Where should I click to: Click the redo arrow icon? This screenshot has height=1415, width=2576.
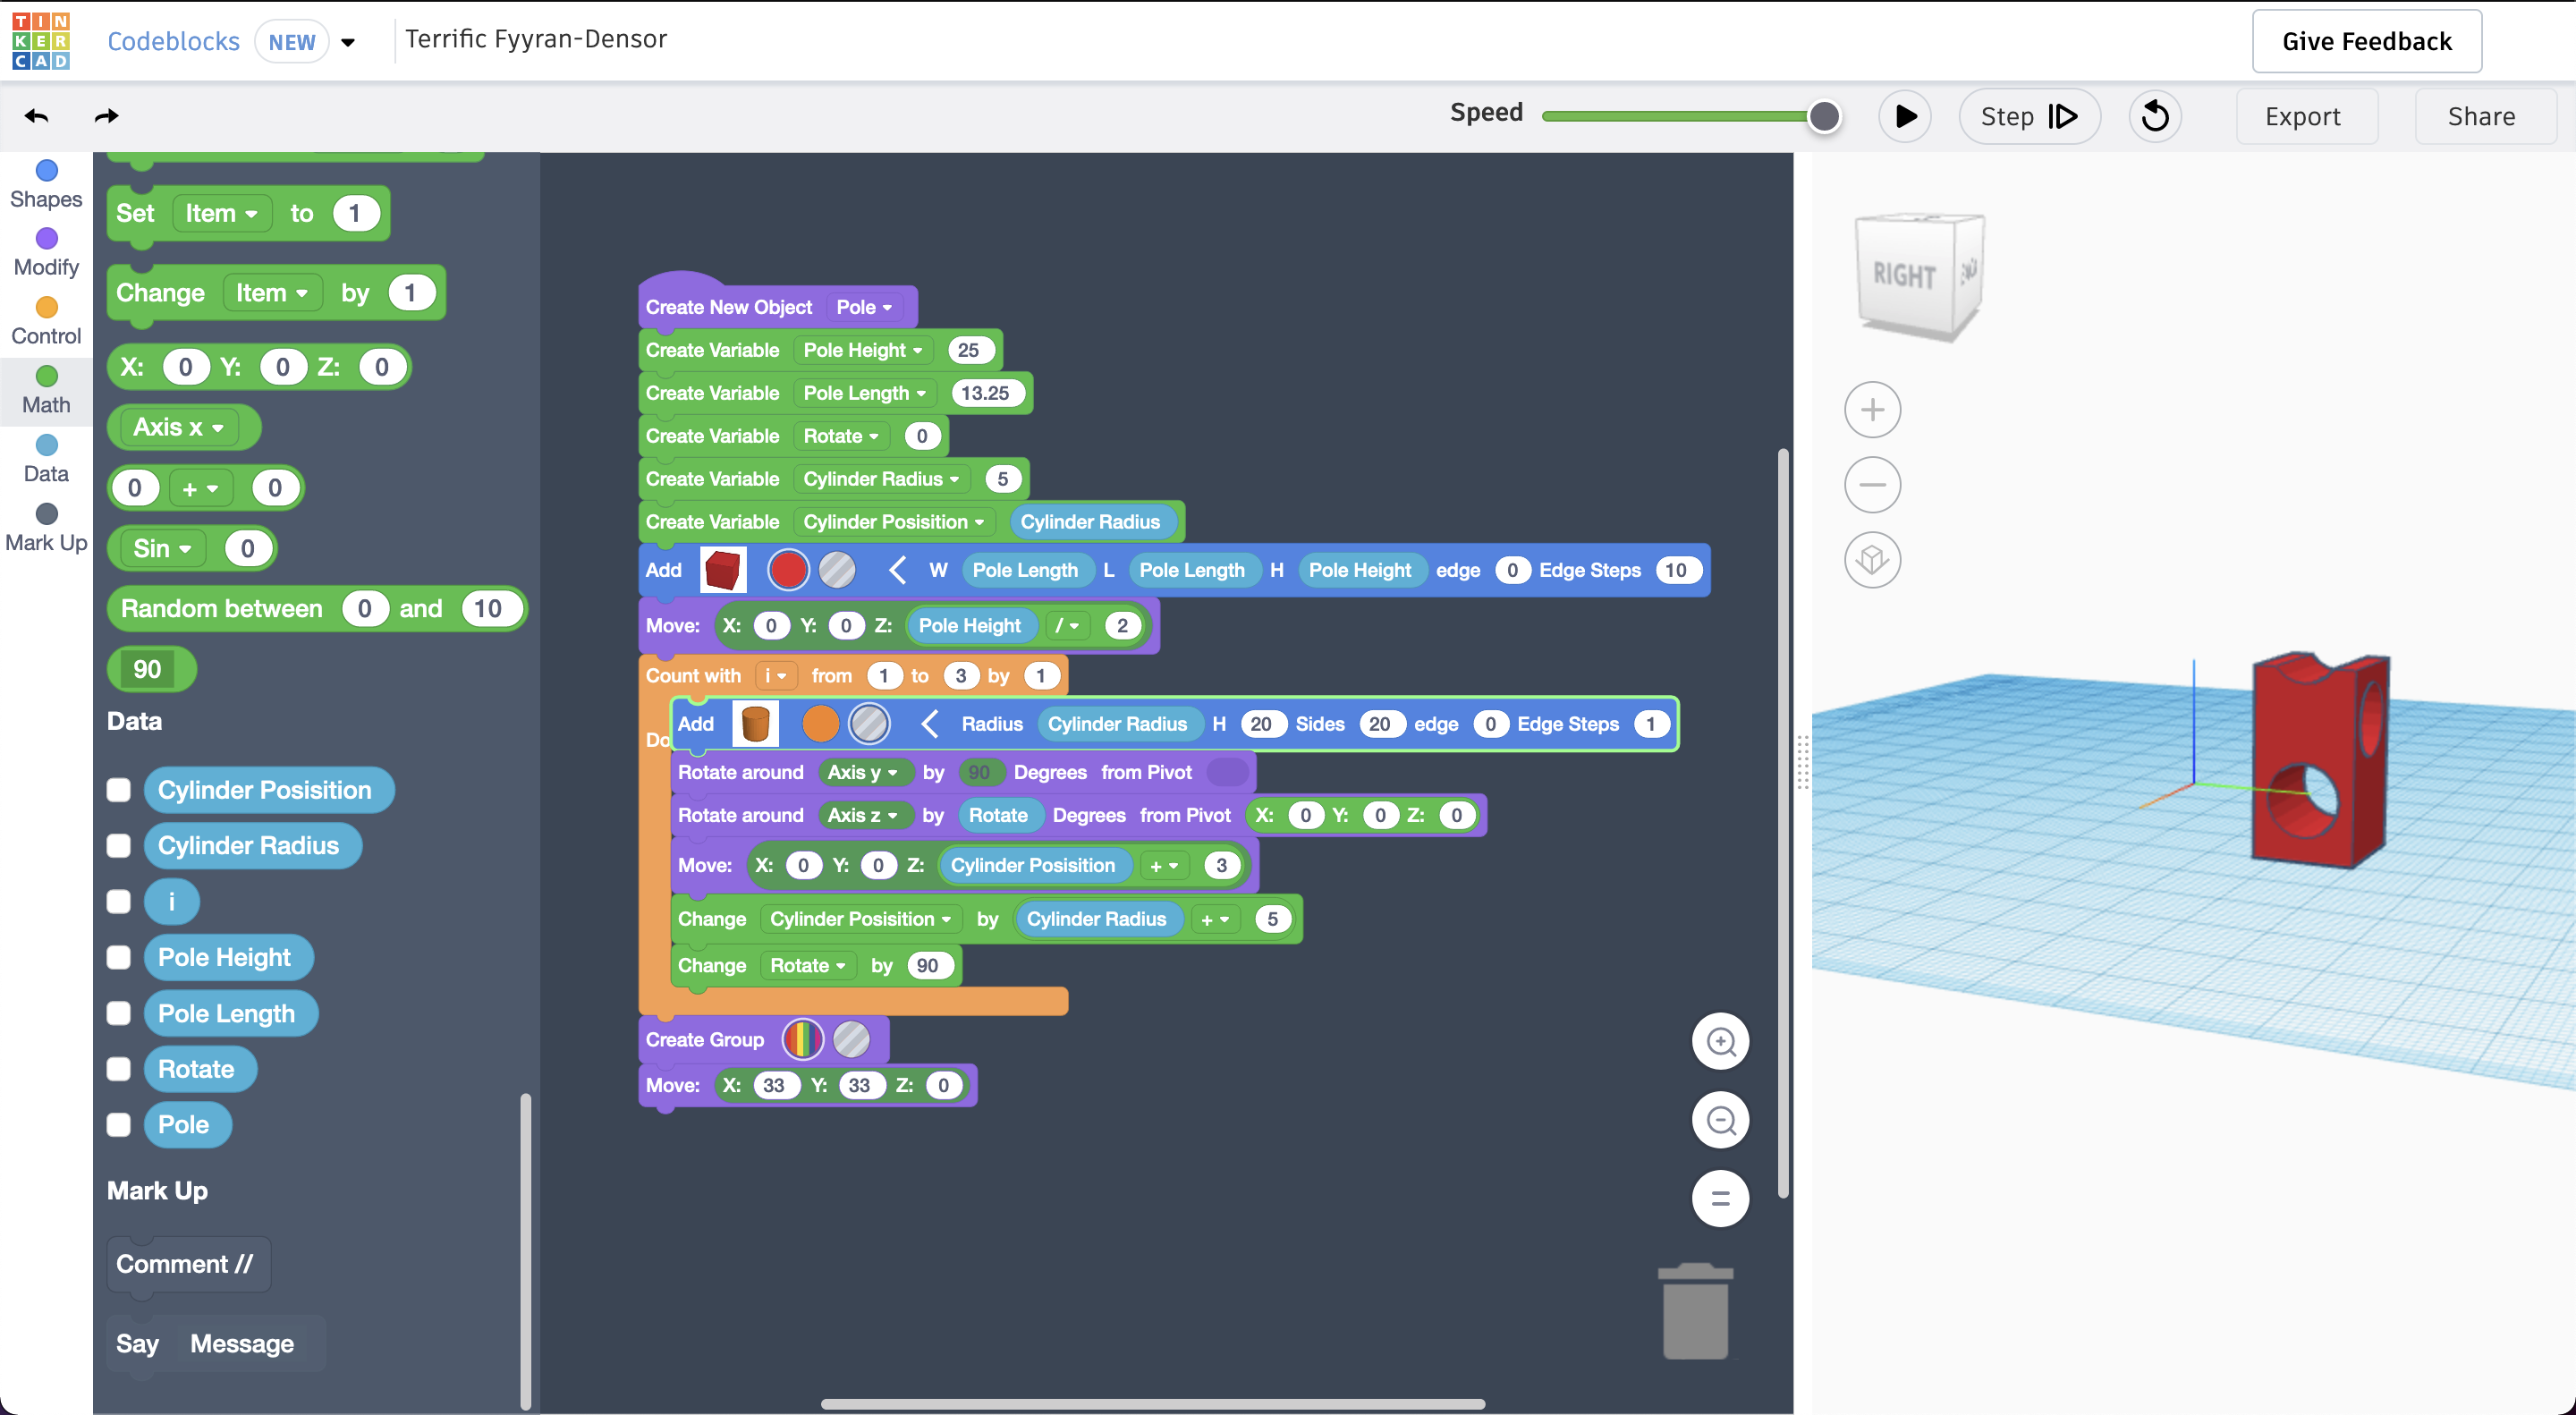click(x=106, y=116)
